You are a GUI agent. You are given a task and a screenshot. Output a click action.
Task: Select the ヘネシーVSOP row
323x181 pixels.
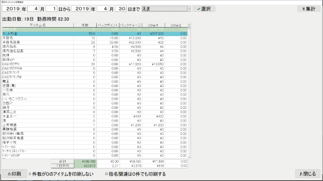pos(95,156)
